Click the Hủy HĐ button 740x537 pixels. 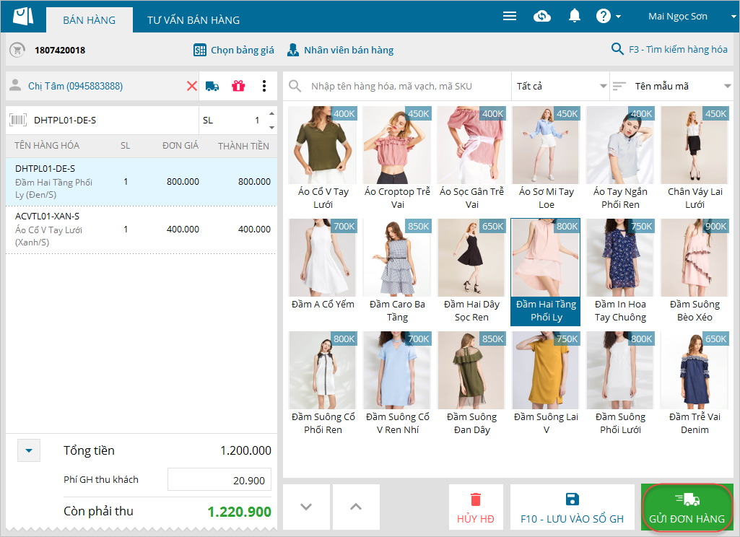click(476, 507)
